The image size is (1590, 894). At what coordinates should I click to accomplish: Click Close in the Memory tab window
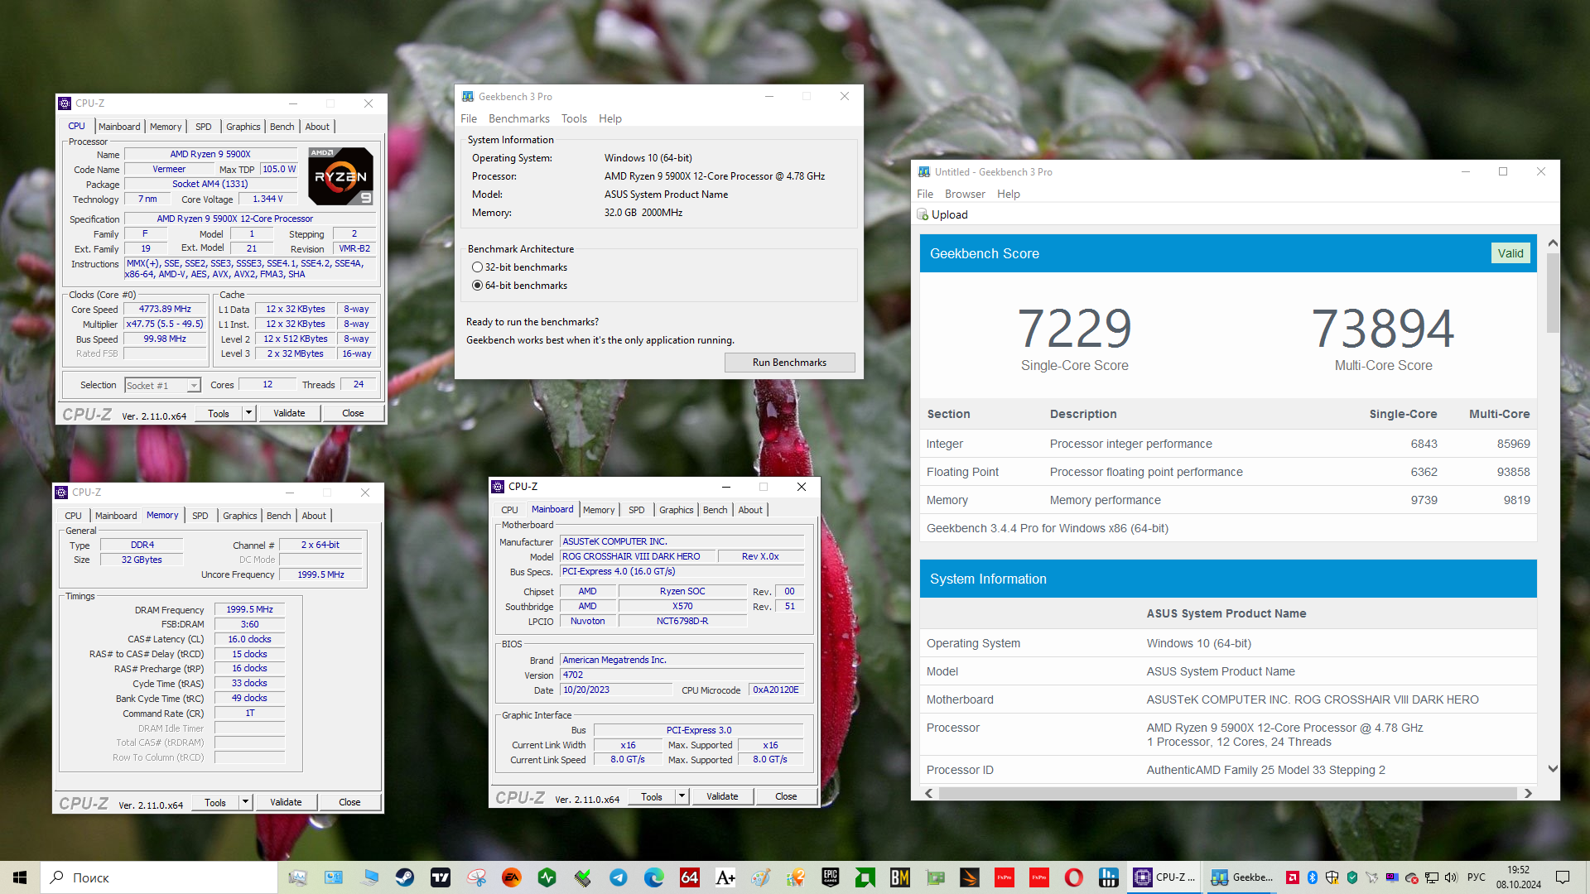click(x=349, y=802)
